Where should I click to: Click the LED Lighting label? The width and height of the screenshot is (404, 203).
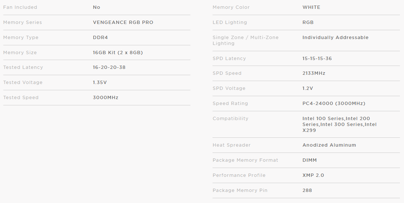click(x=229, y=22)
